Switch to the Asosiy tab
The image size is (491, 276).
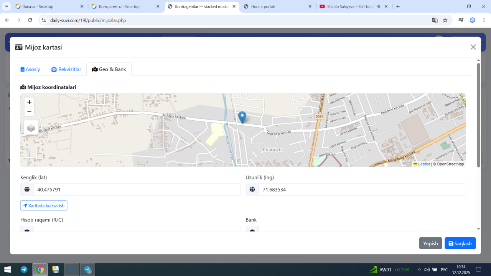click(30, 69)
